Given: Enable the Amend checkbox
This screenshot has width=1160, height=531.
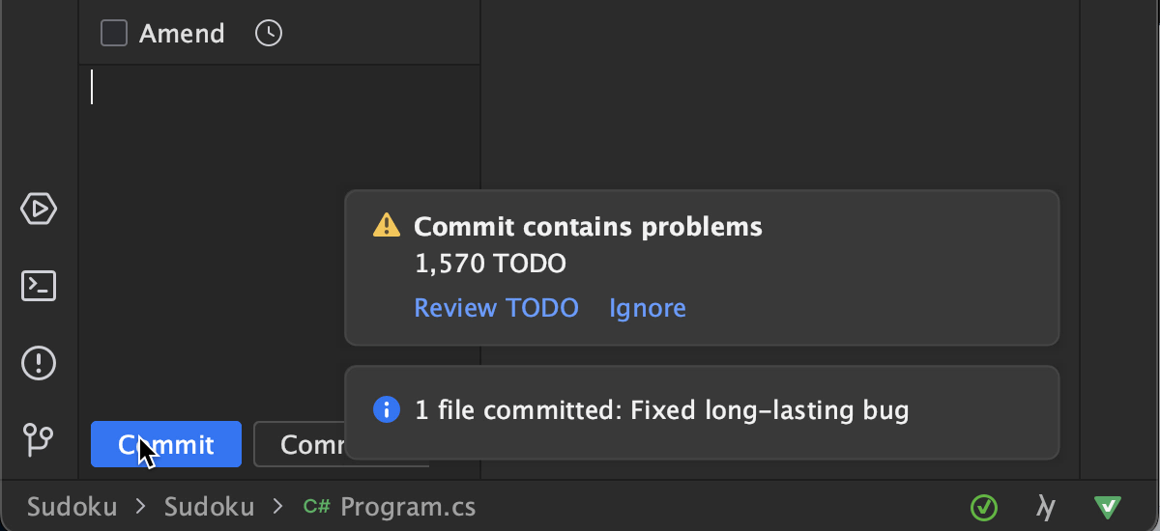Looking at the screenshot, I should [114, 34].
